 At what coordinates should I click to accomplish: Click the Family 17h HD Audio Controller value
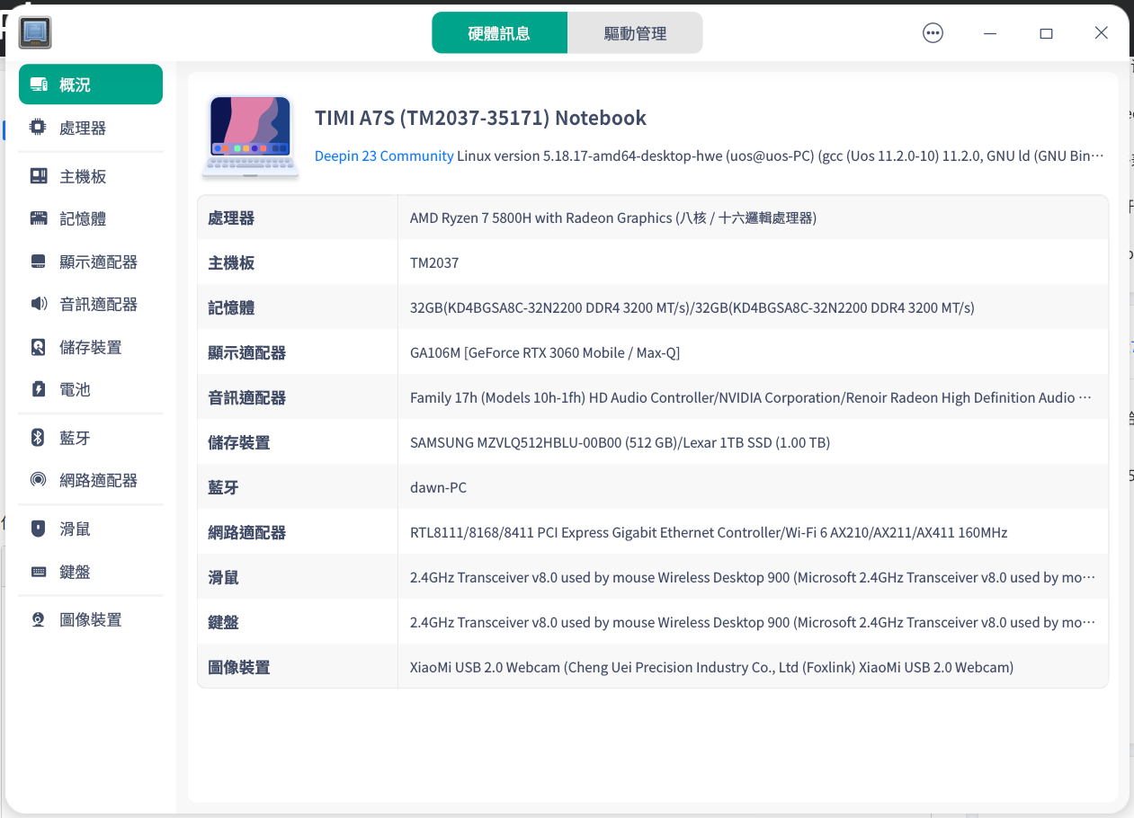[751, 397]
